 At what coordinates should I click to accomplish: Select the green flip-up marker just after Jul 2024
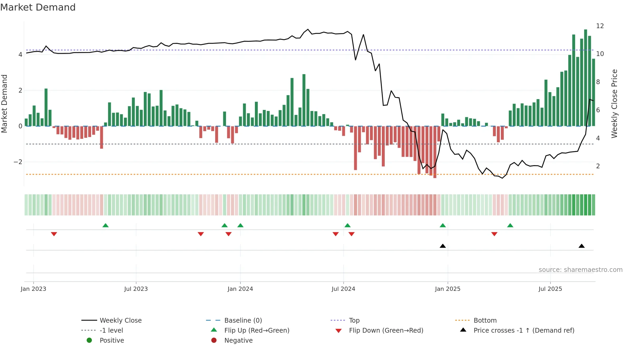tap(348, 225)
